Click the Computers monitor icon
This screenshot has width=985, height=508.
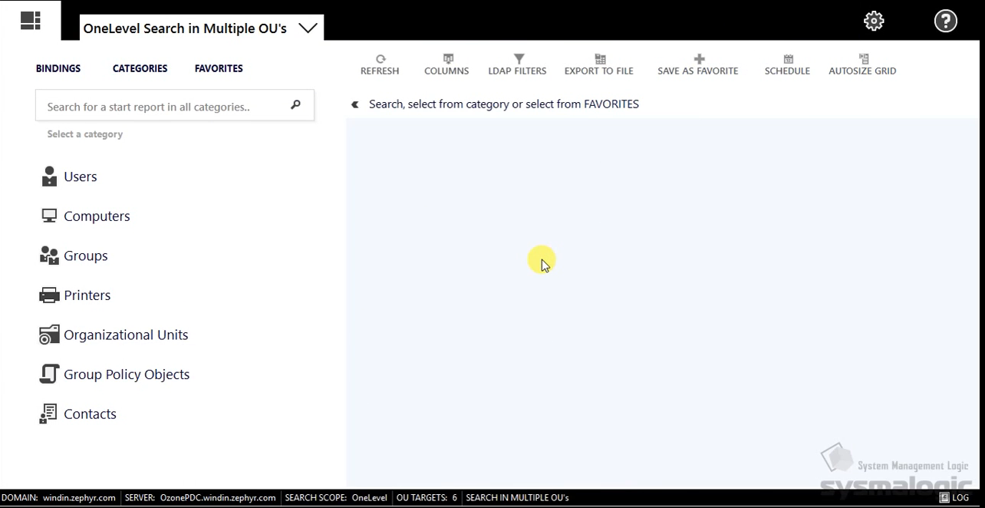coord(49,216)
